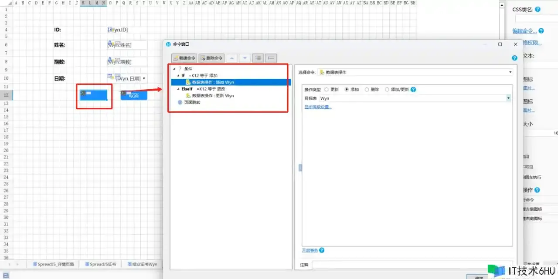The height and width of the screenshot is (279, 558).
Task: Select the 删除 operation type radio button
Action: click(x=367, y=90)
